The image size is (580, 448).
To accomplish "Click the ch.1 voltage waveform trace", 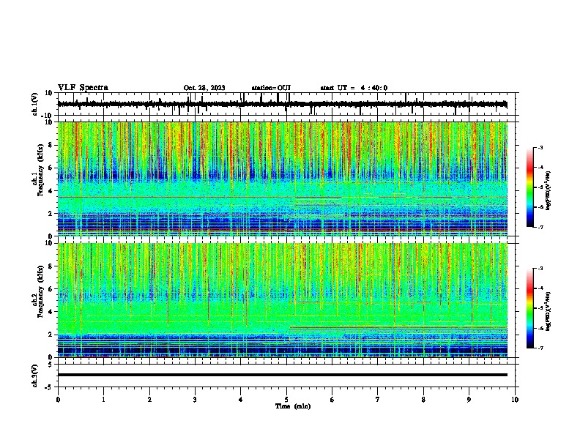I will (282, 104).
